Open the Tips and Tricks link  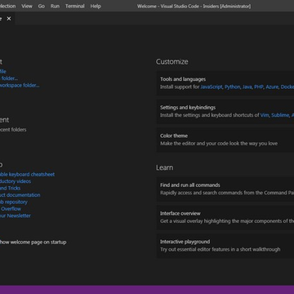click(x=10, y=188)
